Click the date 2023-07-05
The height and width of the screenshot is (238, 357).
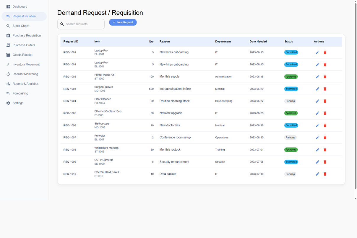click(x=257, y=162)
